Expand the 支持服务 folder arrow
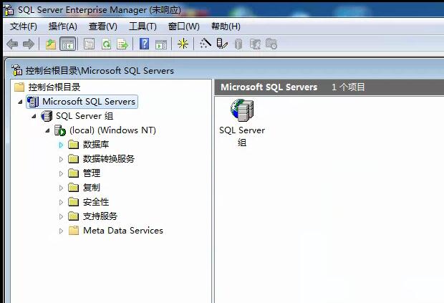444x303 pixels. 61,216
